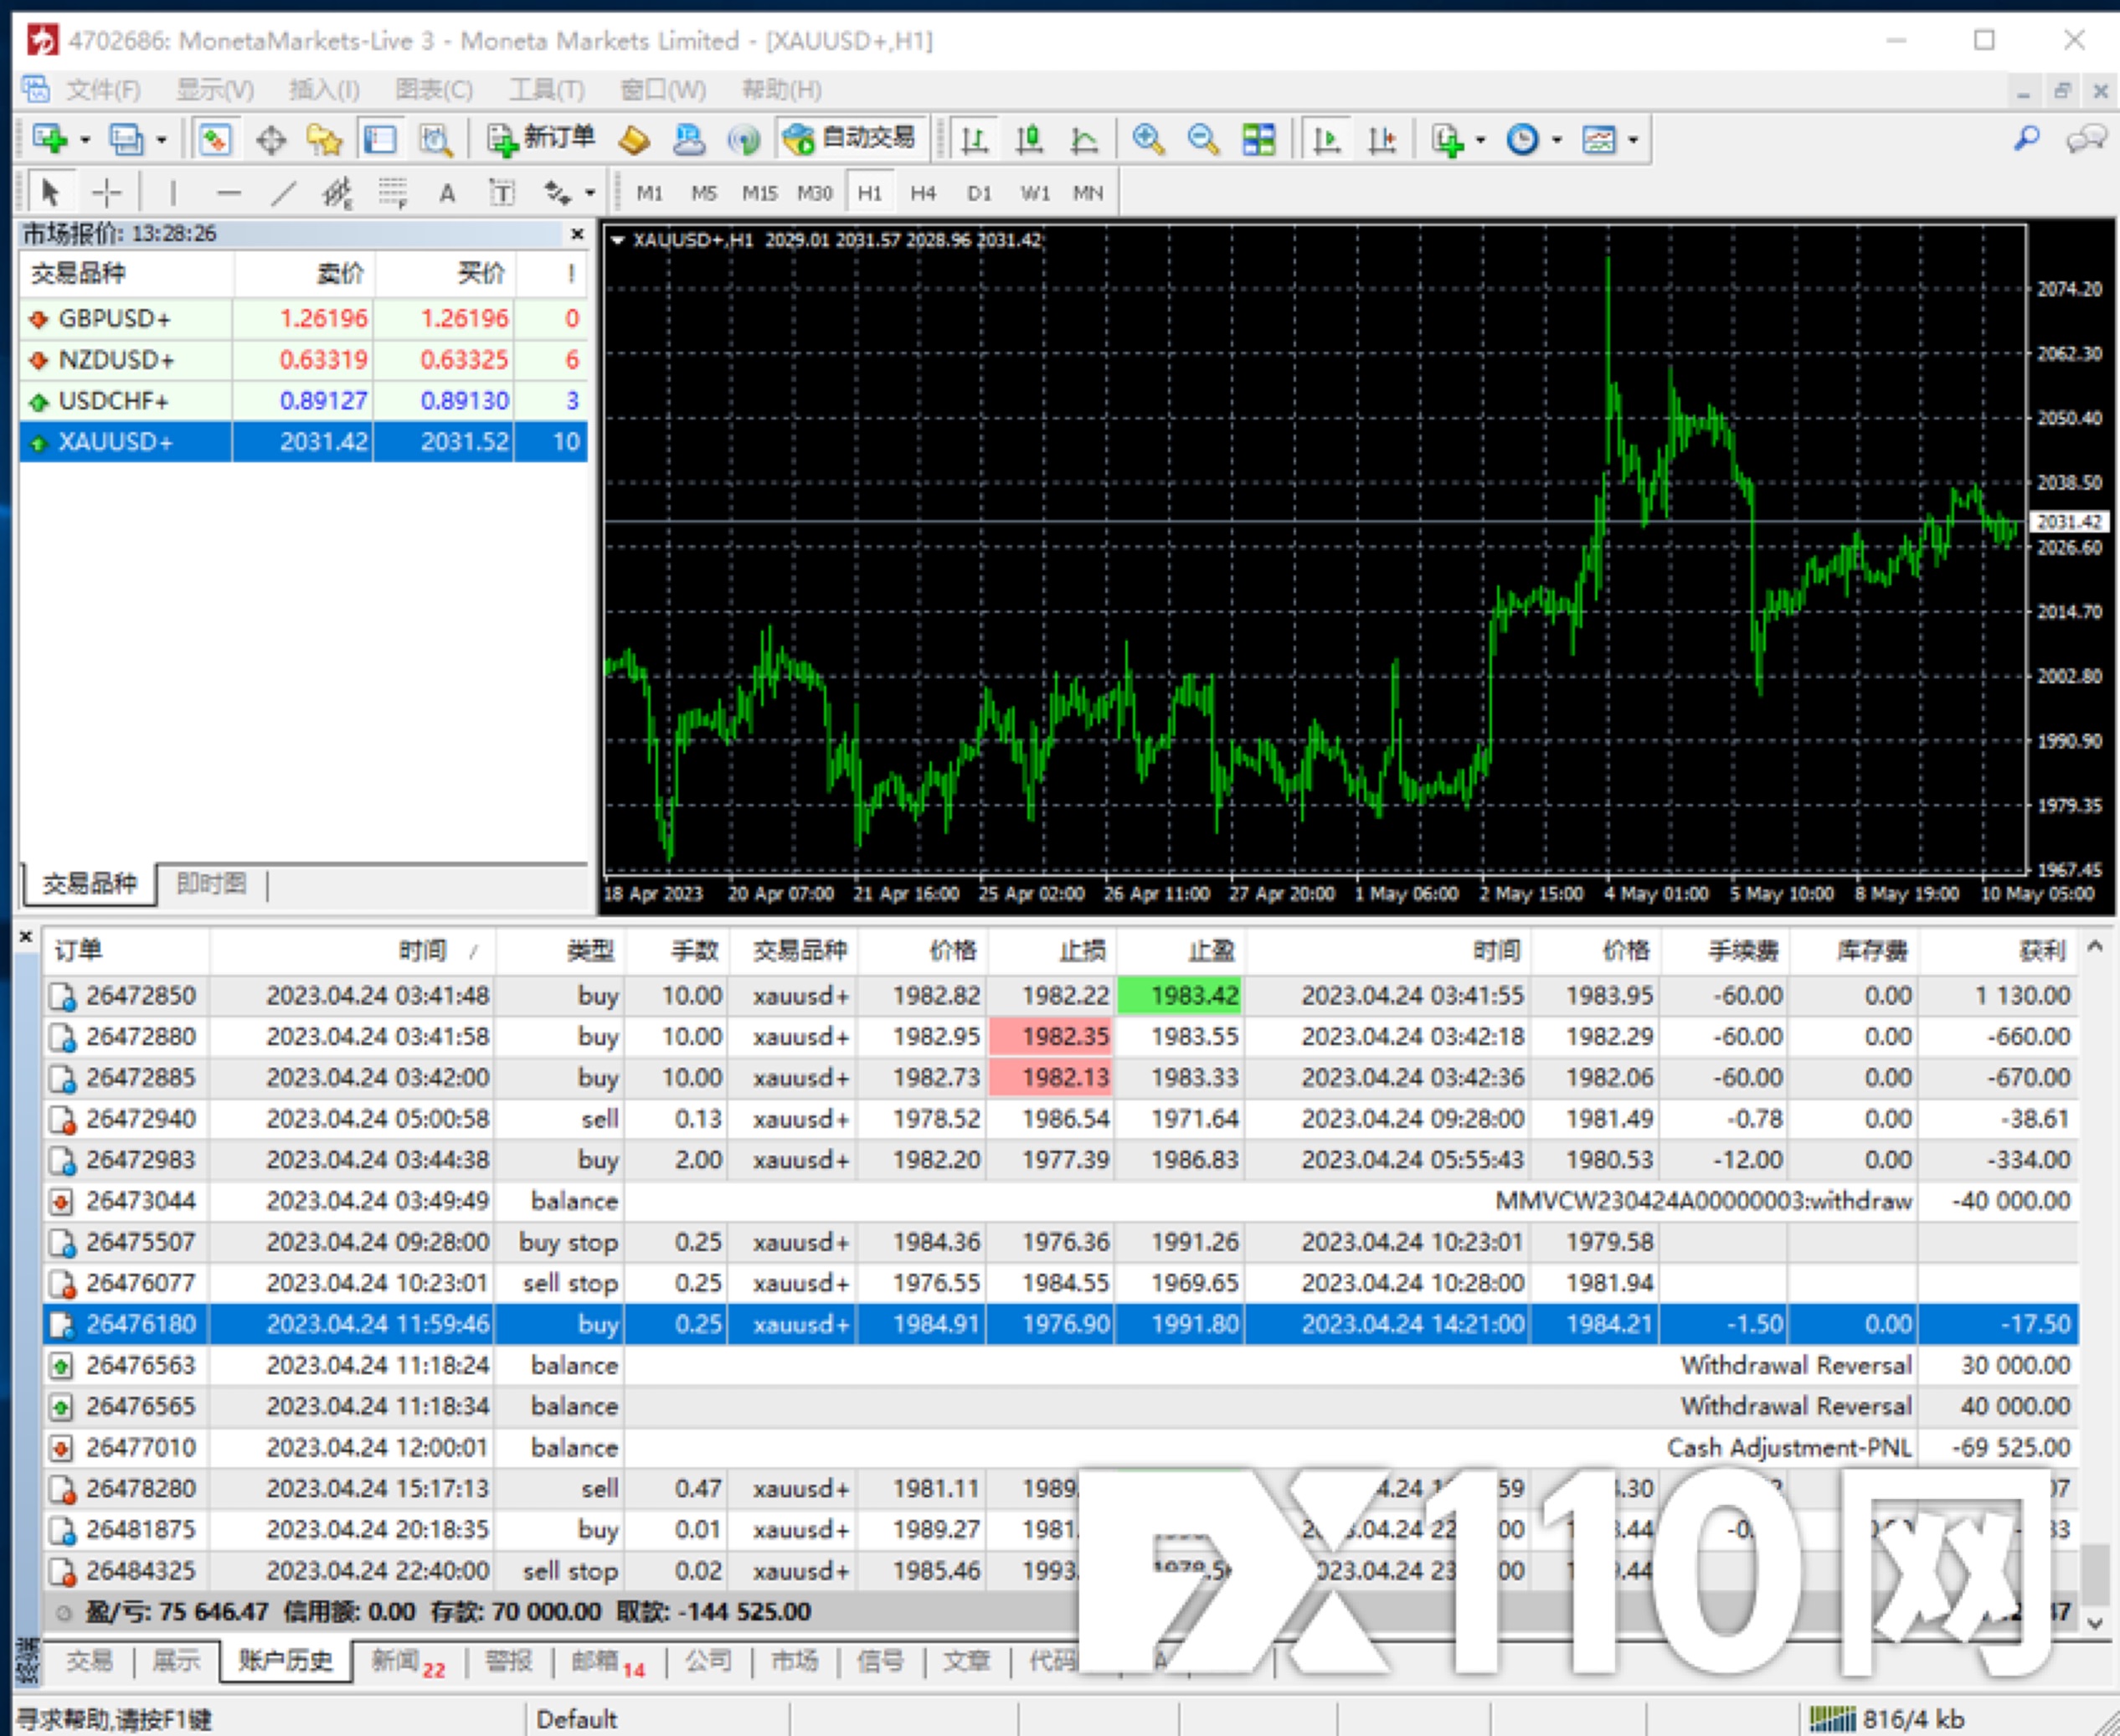Open the 工具(T) menu
This screenshot has height=1736, width=2120.
coord(546,90)
